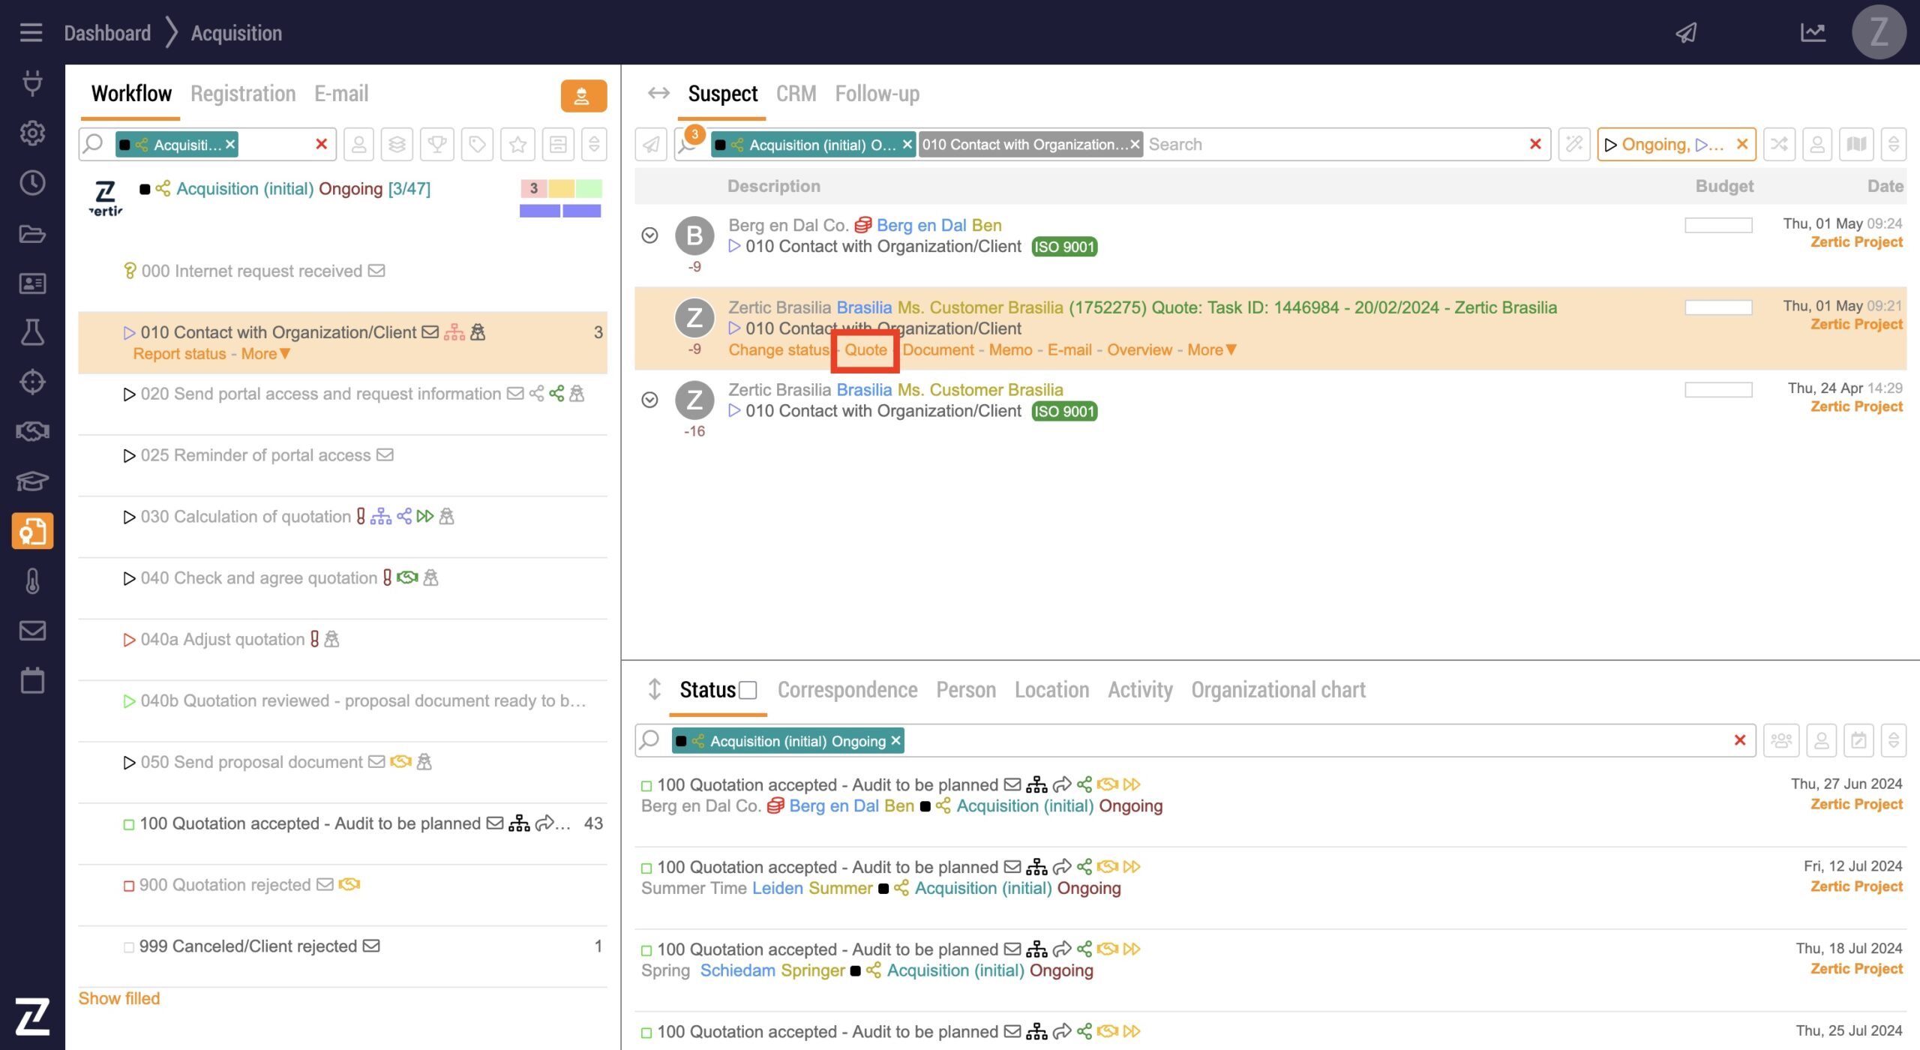Open the hamburger menu icon

(x=31, y=32)
